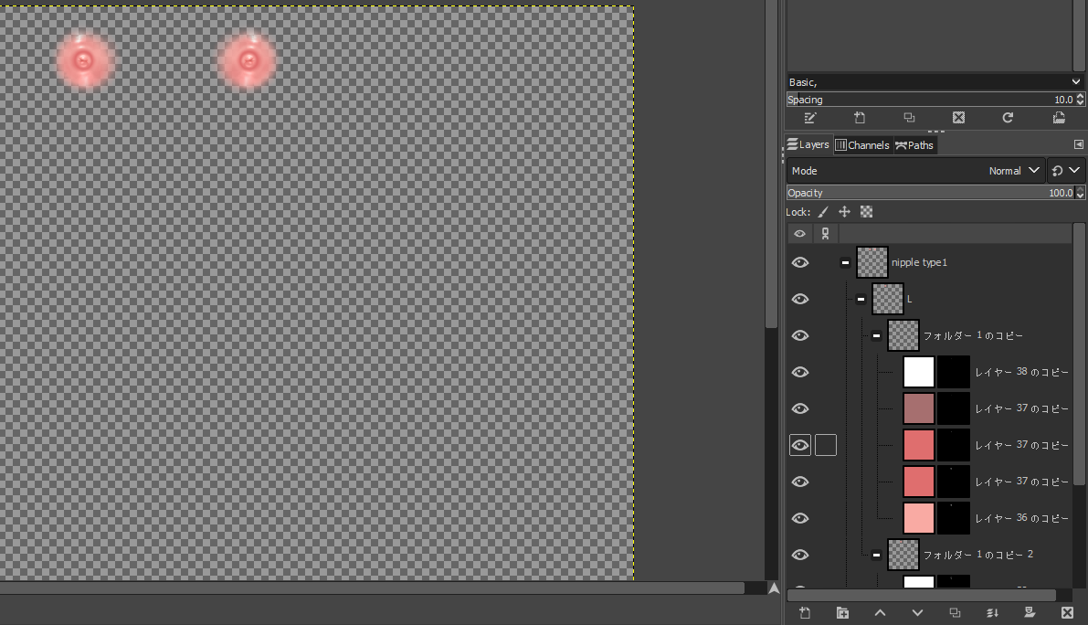Hide the フォルダー 1 のコピー 2 group

pos(800,555)
